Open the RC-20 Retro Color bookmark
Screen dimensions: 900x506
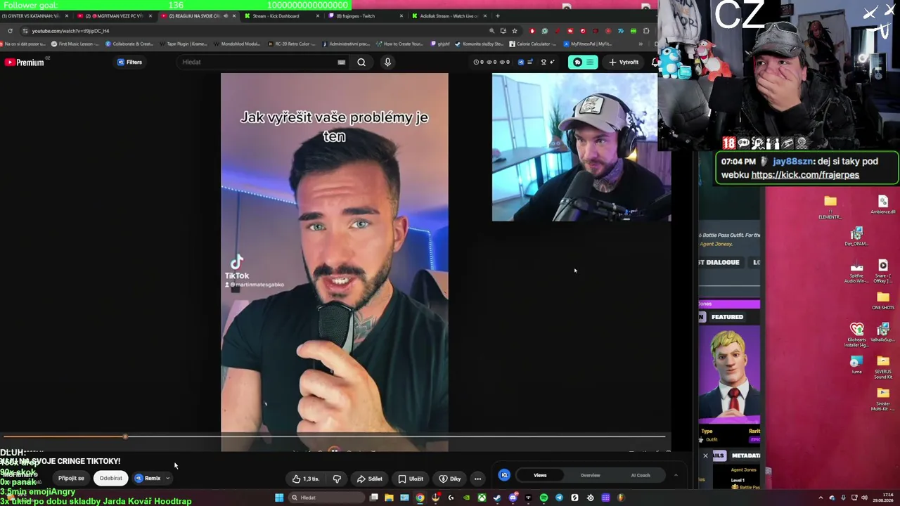point(292,44)
